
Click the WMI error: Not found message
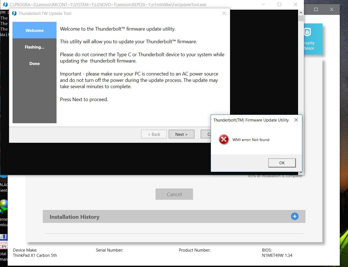251,140
